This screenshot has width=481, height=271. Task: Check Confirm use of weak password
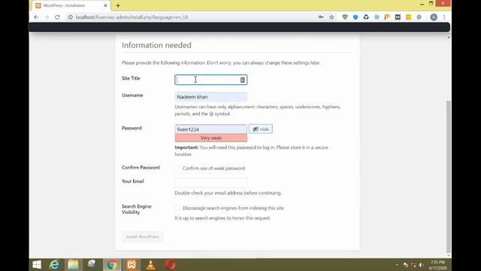(177, 168)
